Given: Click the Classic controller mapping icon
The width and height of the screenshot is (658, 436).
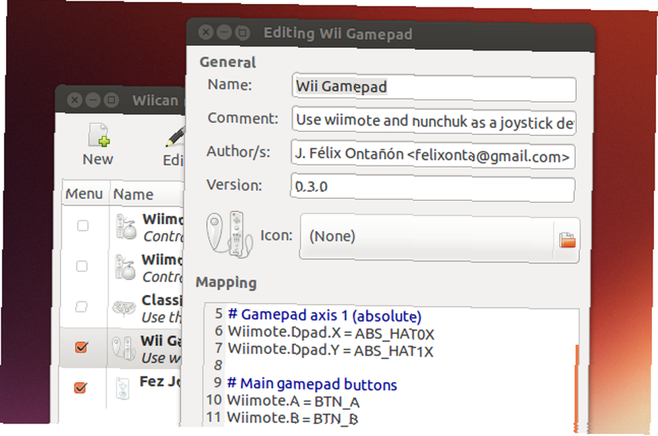Looking at the screenshot, I should pyautogui.click(x=124, y=309).
